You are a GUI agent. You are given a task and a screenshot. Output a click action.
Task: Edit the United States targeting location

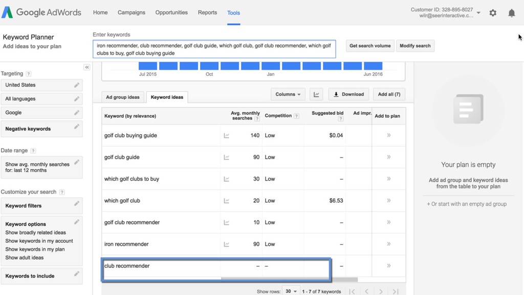click(x=77, y=85)
